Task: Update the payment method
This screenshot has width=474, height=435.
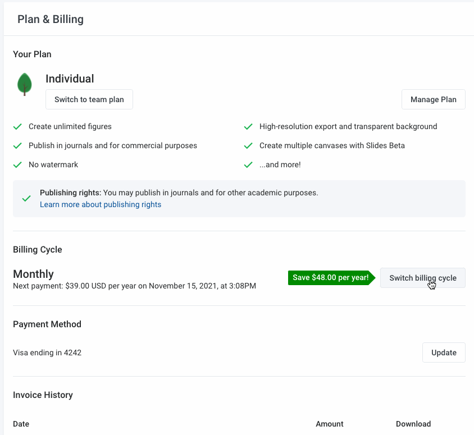Action: (444, 352)
